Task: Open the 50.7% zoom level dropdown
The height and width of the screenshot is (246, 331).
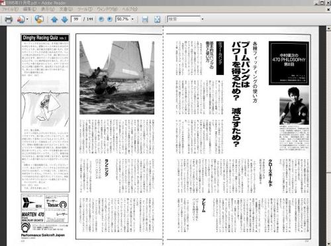Action: pos(132,19)
